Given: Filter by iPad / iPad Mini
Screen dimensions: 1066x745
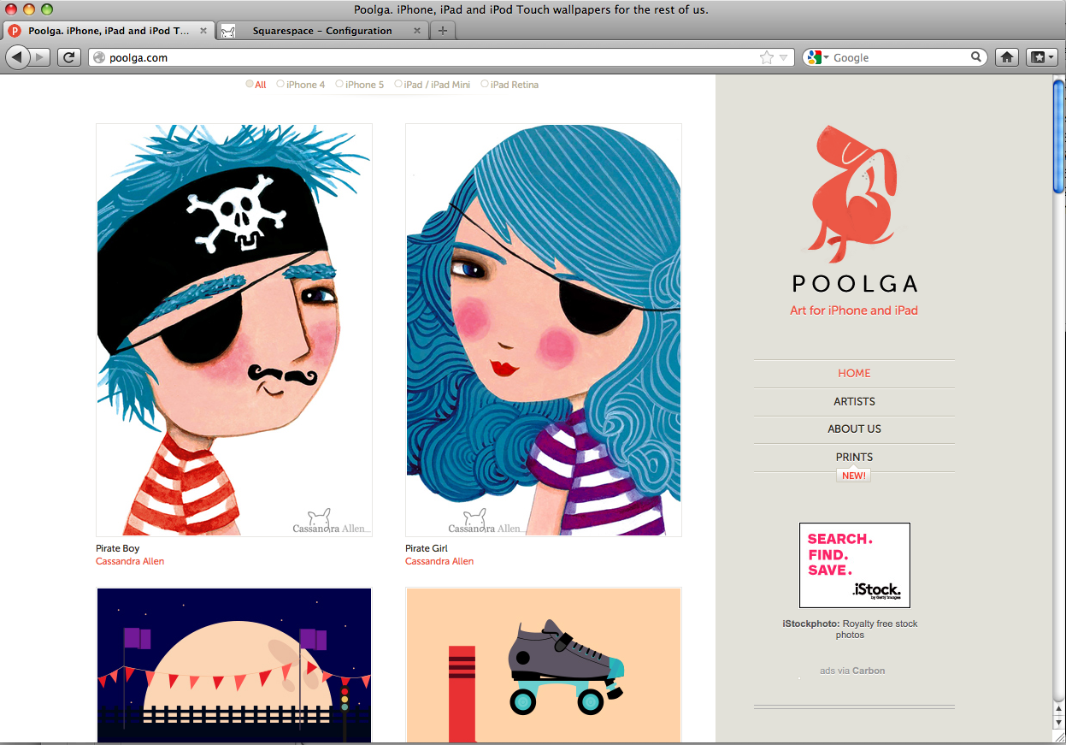Looking at the screenshot, I should click(x=432, y=85).
